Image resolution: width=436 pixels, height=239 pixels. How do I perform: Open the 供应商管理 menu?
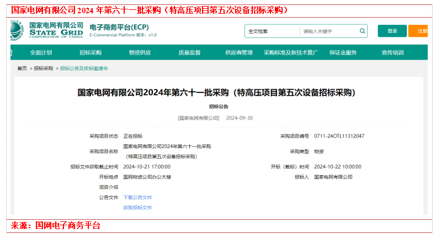pyautogui.click(x=238, y=53)
